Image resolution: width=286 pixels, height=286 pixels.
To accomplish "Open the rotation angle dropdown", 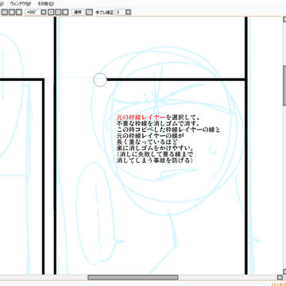I will tap(44, 12).
